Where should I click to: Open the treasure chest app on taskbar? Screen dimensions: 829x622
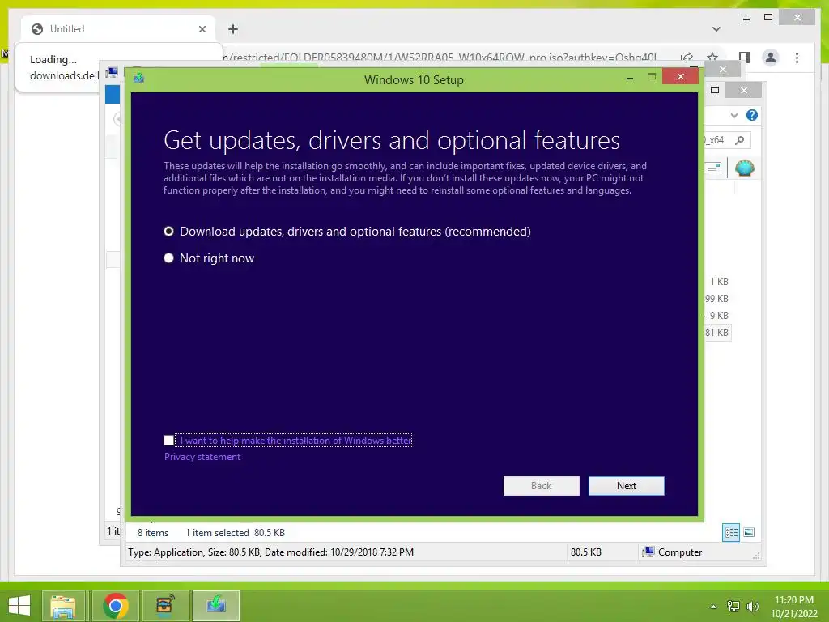pos(165,606)
